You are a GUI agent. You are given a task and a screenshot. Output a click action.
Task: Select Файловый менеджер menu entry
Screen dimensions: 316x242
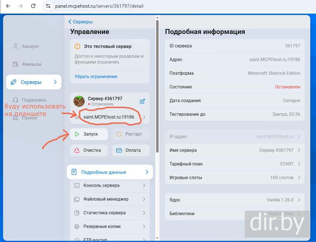click(110, 199)
